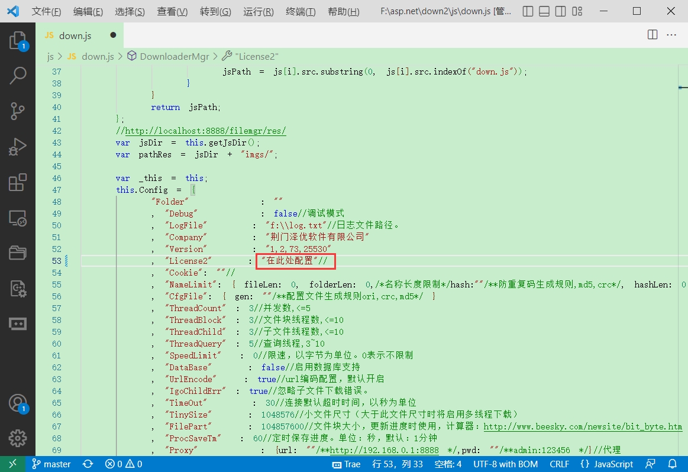Open the file settings gear icon in activity bar

(18, 289)
